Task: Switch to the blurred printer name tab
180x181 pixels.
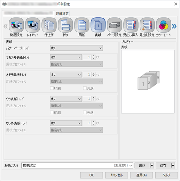Action: pos(29,13)
